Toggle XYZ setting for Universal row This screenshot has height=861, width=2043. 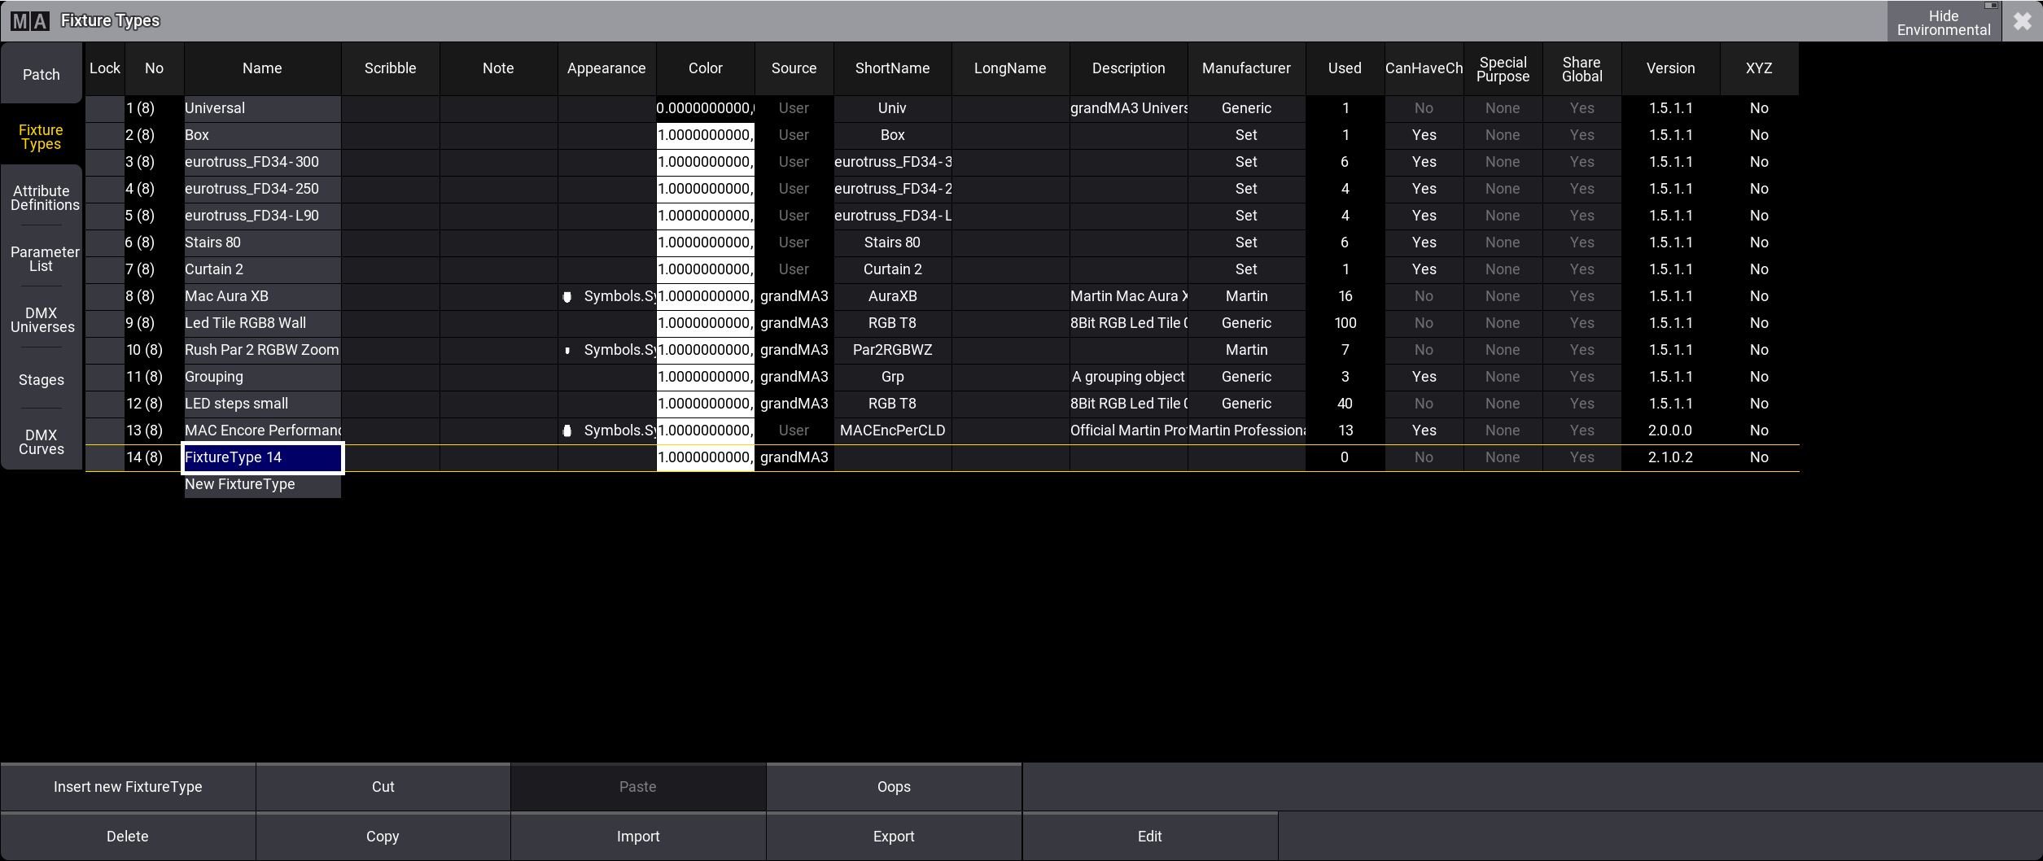point(1758,108)
